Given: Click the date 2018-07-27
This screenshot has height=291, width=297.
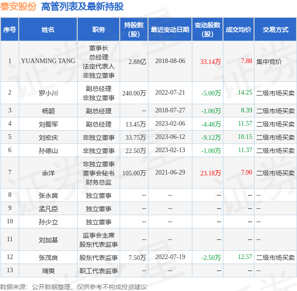Looking at the screenshot, I should [170, 110].
